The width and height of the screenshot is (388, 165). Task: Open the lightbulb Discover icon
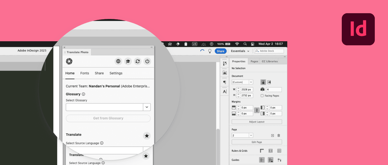click(210, 51)
